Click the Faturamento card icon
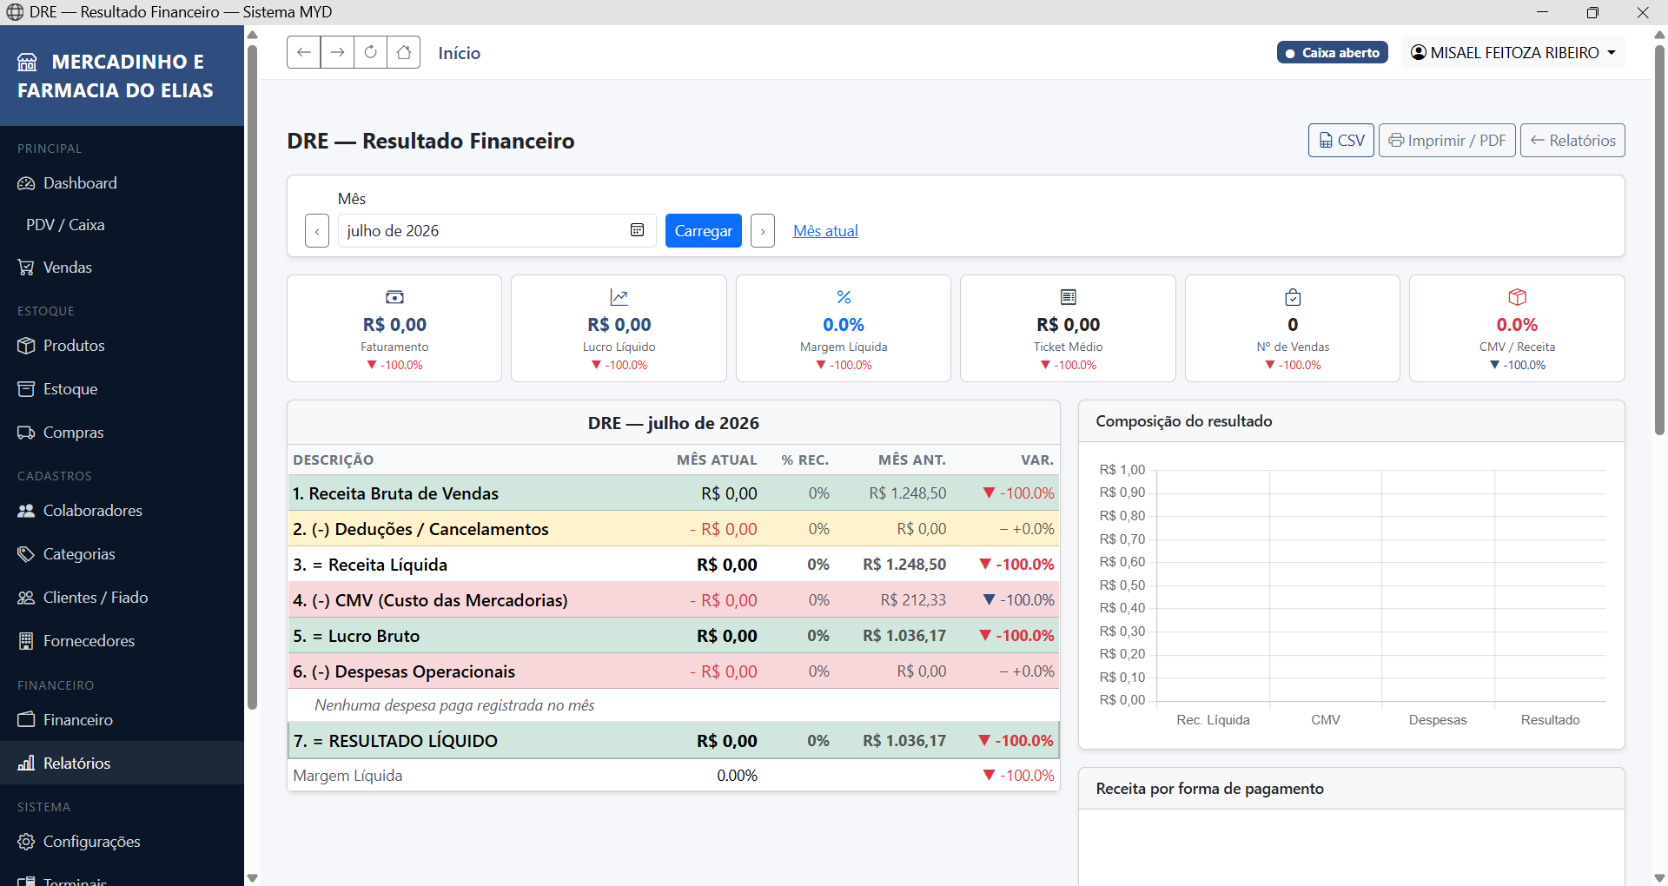The height and width of the screenshot is (886, 1668). tap(394, 297)
